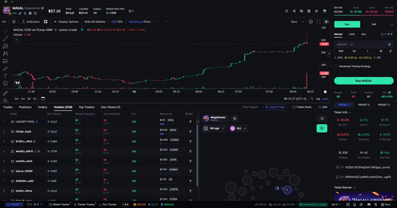Open the bubble map view button
This screenshot has height=208, width=397.
(322, 128)
